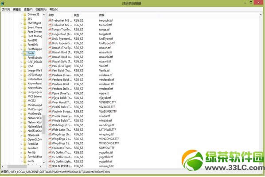Click the values pane scroll-up arrow

(x=261, y=15)
